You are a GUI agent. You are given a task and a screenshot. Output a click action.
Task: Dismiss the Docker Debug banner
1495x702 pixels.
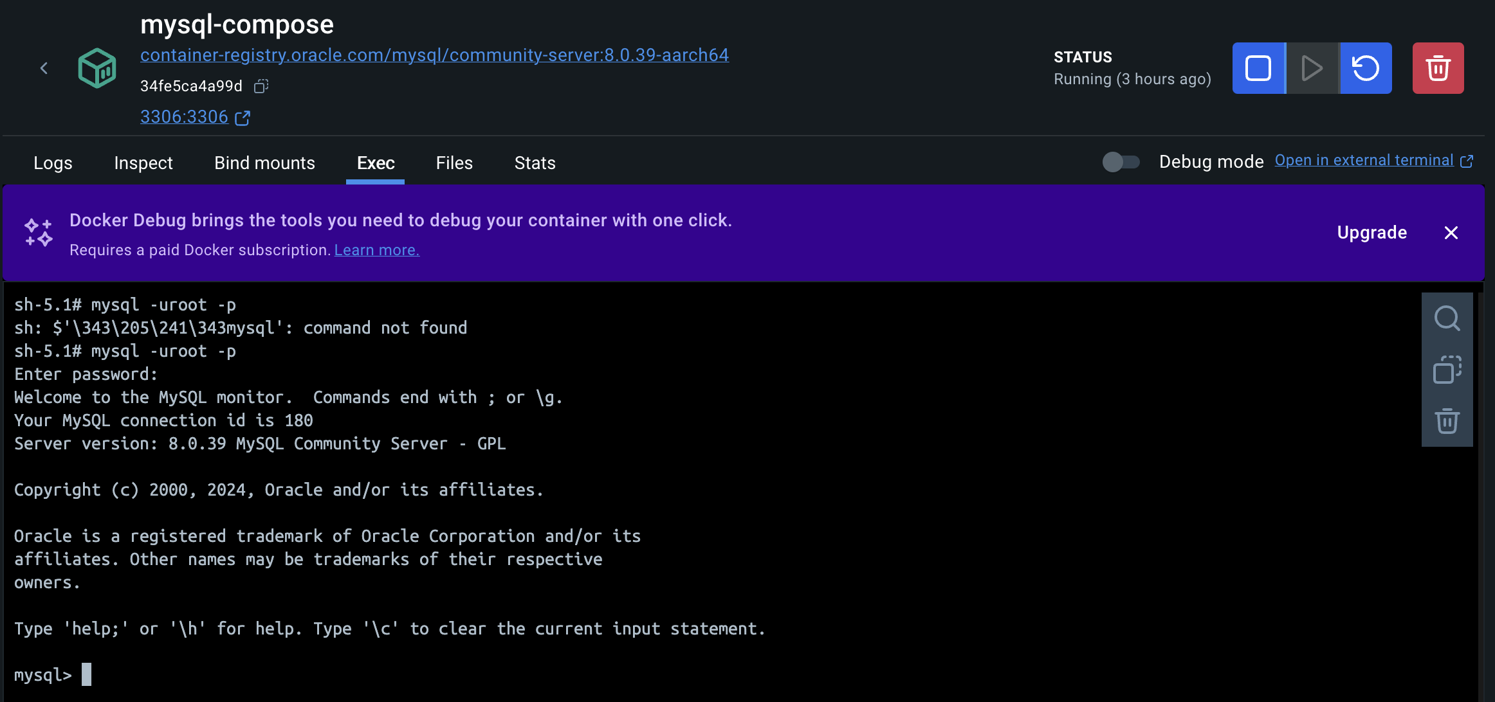pos(1451,233)
